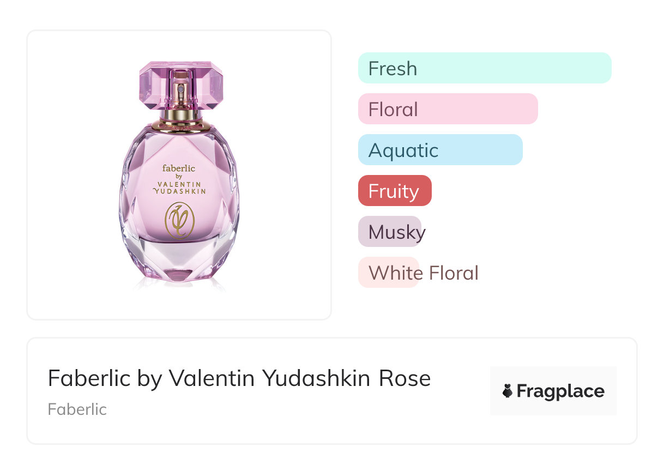
Task: Click the clear glass base of the bottle
Action: click(x=179, y=262)
